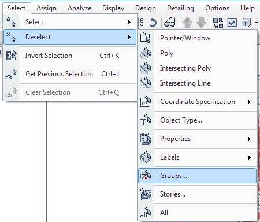260x222 pixels.
Task: Choose Pointer/Window deselect option
Action: 197,38
